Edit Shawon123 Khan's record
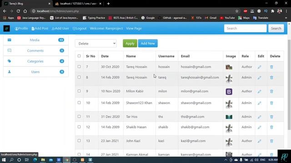291x163 pixels. click(260, 103)
